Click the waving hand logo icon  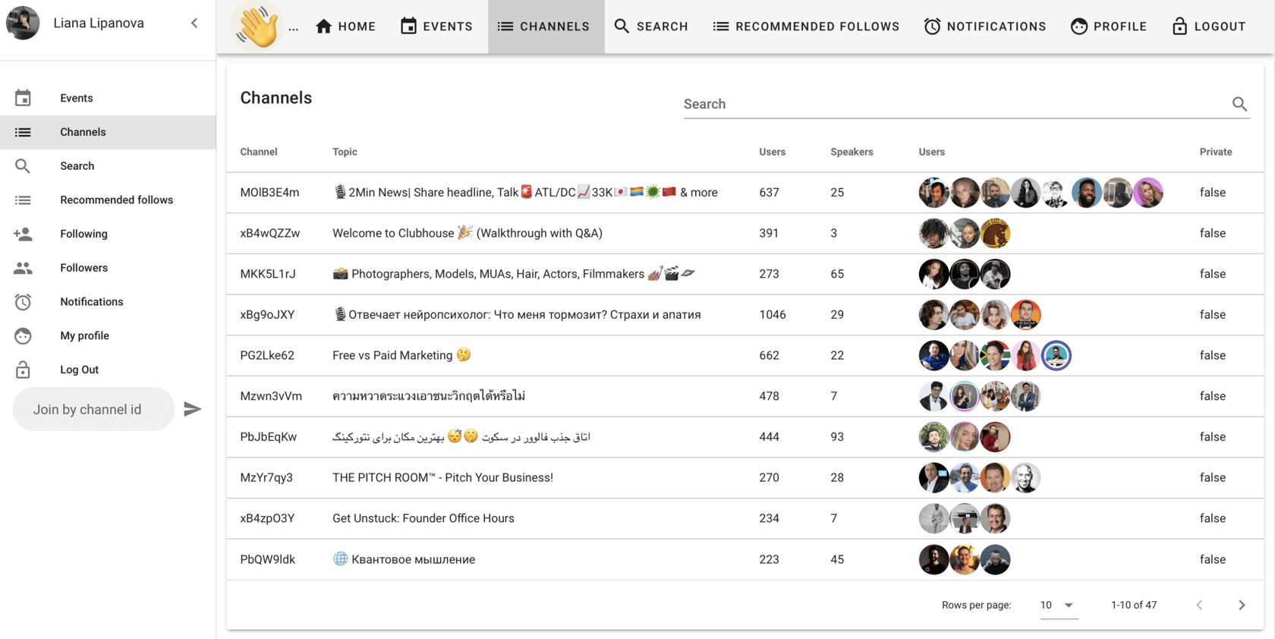[x=257, y=27]
